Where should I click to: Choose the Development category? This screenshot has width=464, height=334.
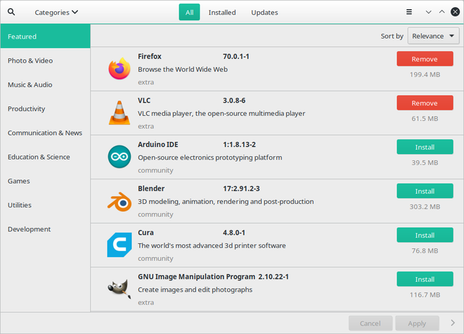(45, 229)
